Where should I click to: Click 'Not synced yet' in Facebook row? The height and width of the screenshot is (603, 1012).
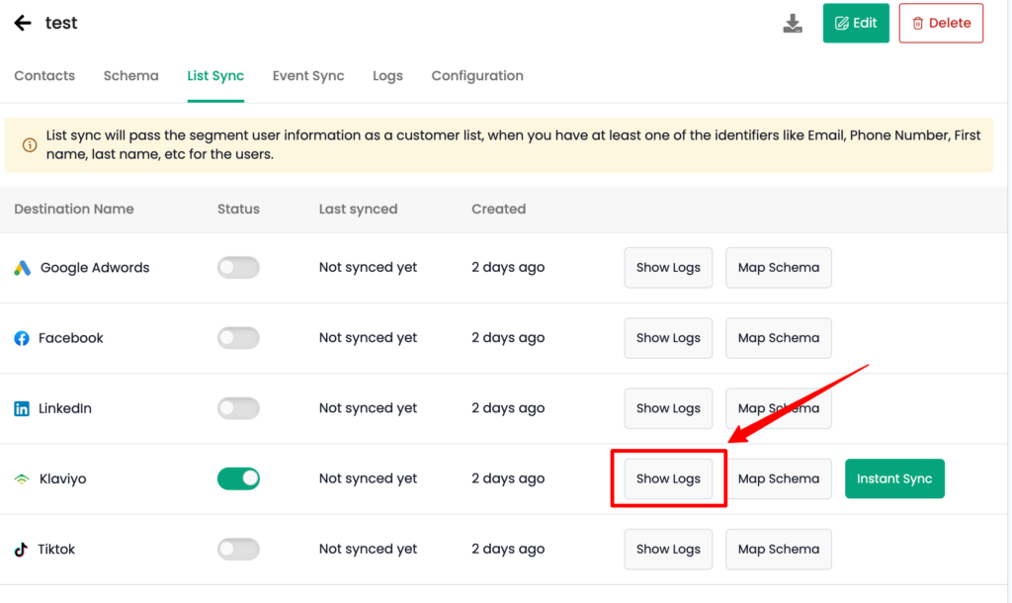pyautogui.click(x=368, y=338)
